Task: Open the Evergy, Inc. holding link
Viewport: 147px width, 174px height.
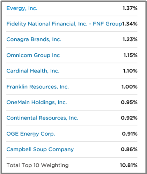Action: click(x=22, y=8)
